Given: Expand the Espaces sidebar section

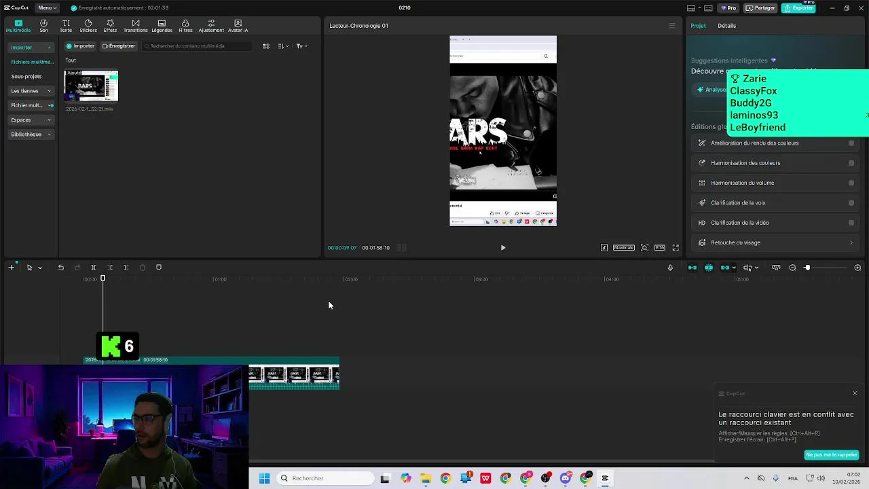Looking at the screenshot, I should [49, 120].
